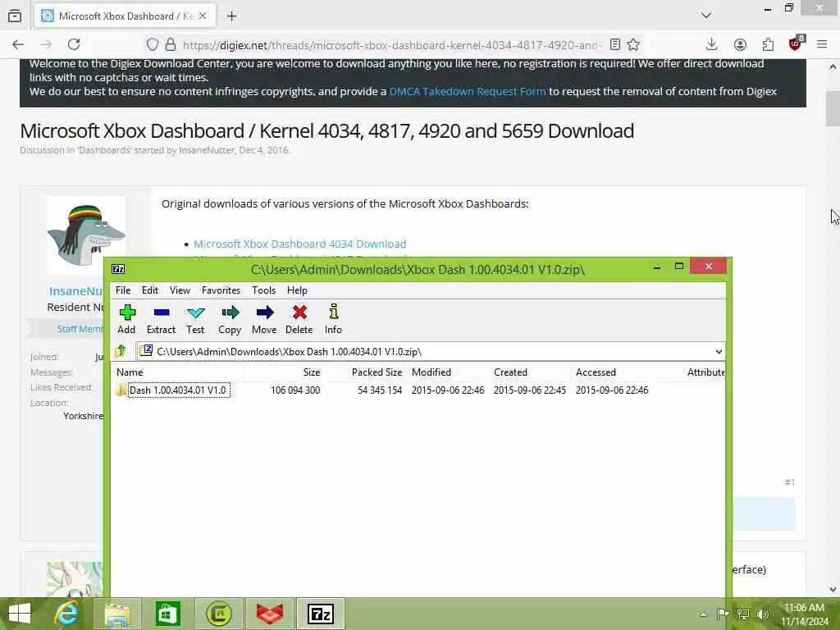Open the Edit menu in 7-Zip
This screenshot has width=840, height=630.
pos(150,290)
